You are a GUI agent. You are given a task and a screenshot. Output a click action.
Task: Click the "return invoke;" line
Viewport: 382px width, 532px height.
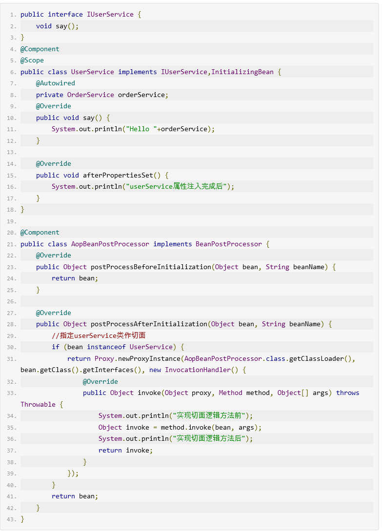click(126, 450)
